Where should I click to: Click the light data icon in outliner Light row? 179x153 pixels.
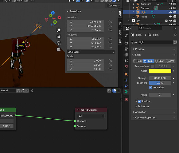point(153,12)
